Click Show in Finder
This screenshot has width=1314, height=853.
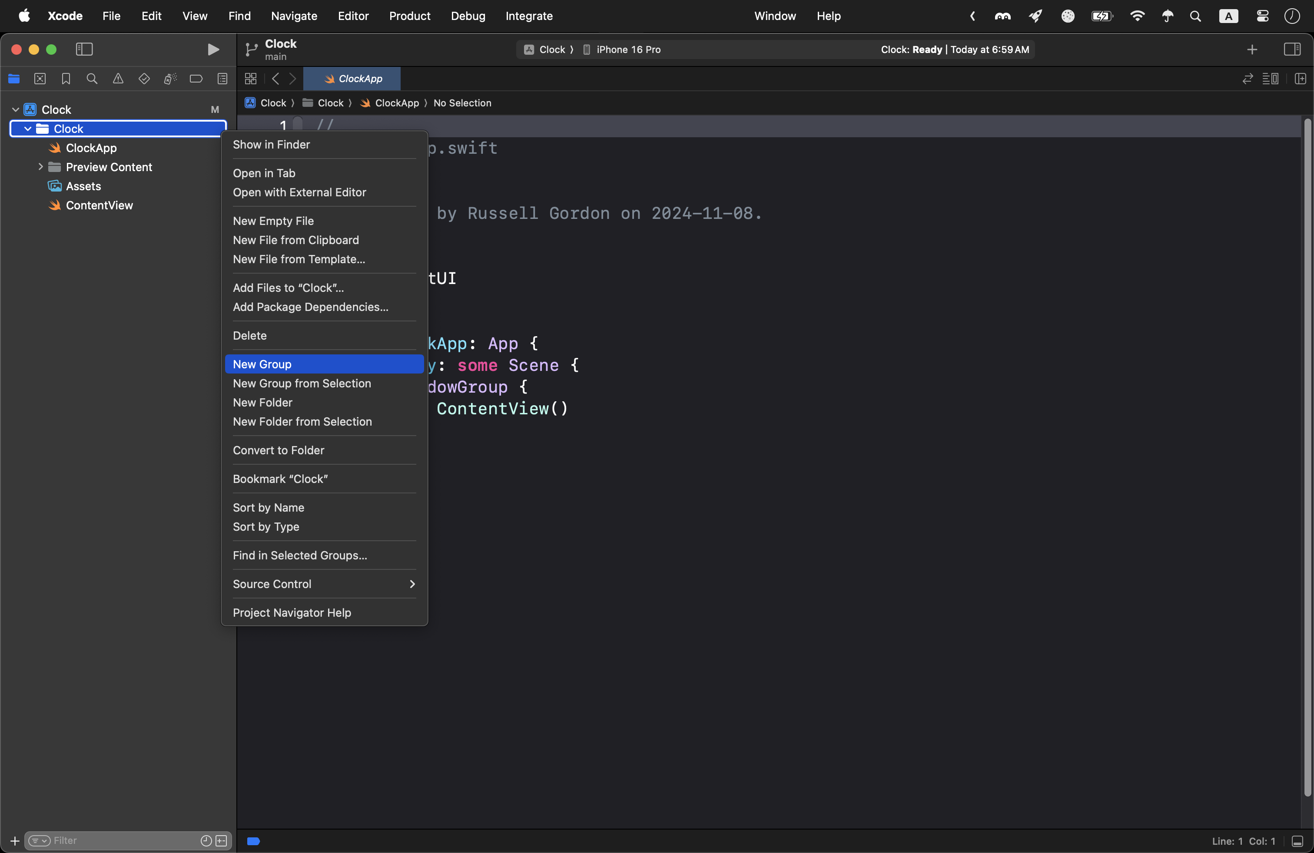tap(271, 145)
